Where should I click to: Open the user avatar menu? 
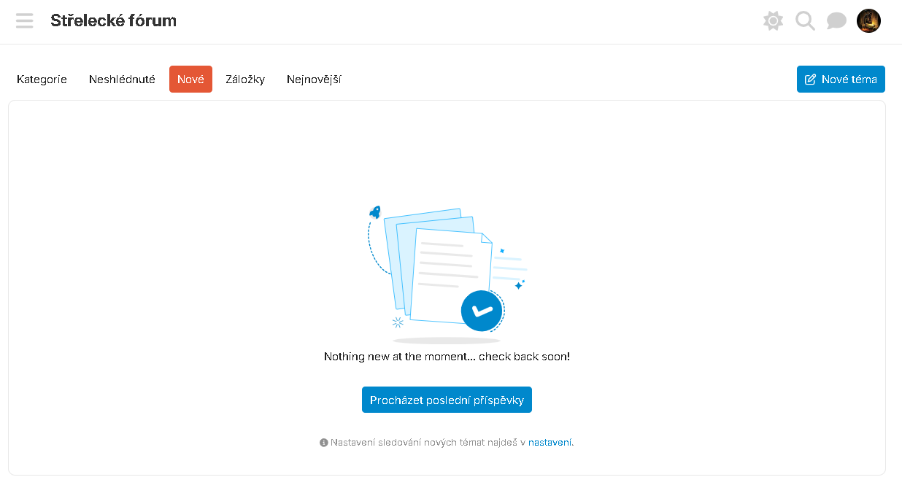pyautogui.click(x=868, y=20)
